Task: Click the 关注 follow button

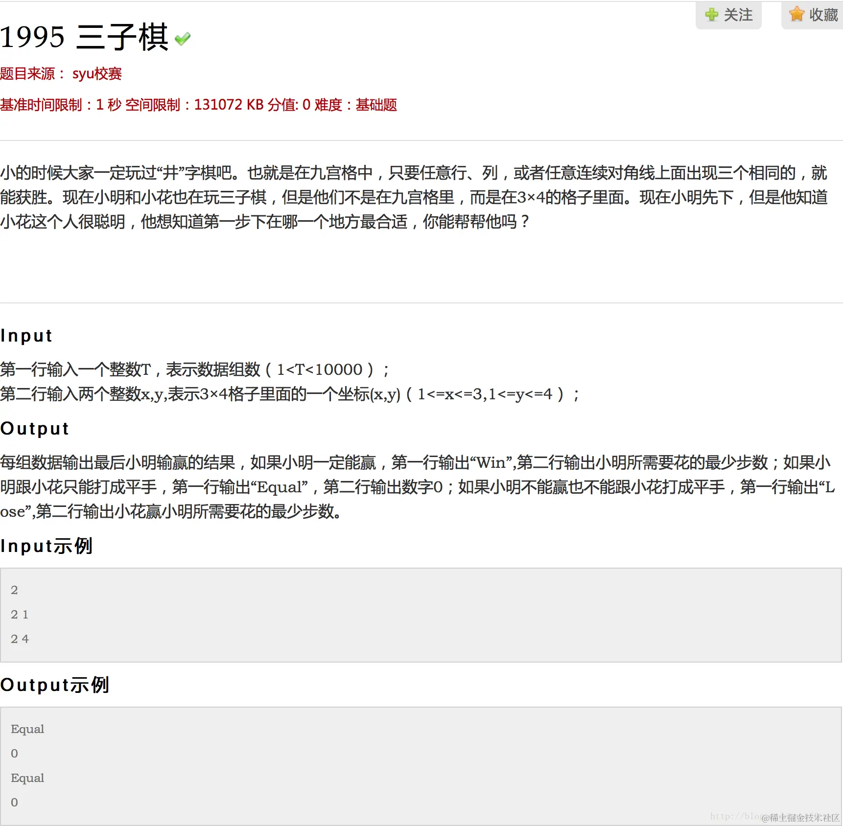Action: (x=728, y=15)
